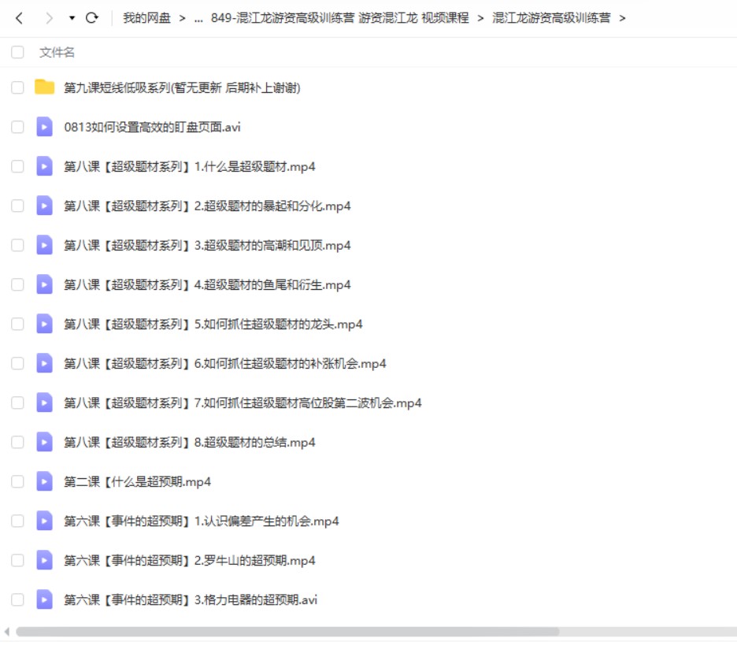Viewport: 737px width, 653px height.
Task: Click video icon of 6.如何抓住超级题材的补涨机会.mp4
Action: (45, 363)
